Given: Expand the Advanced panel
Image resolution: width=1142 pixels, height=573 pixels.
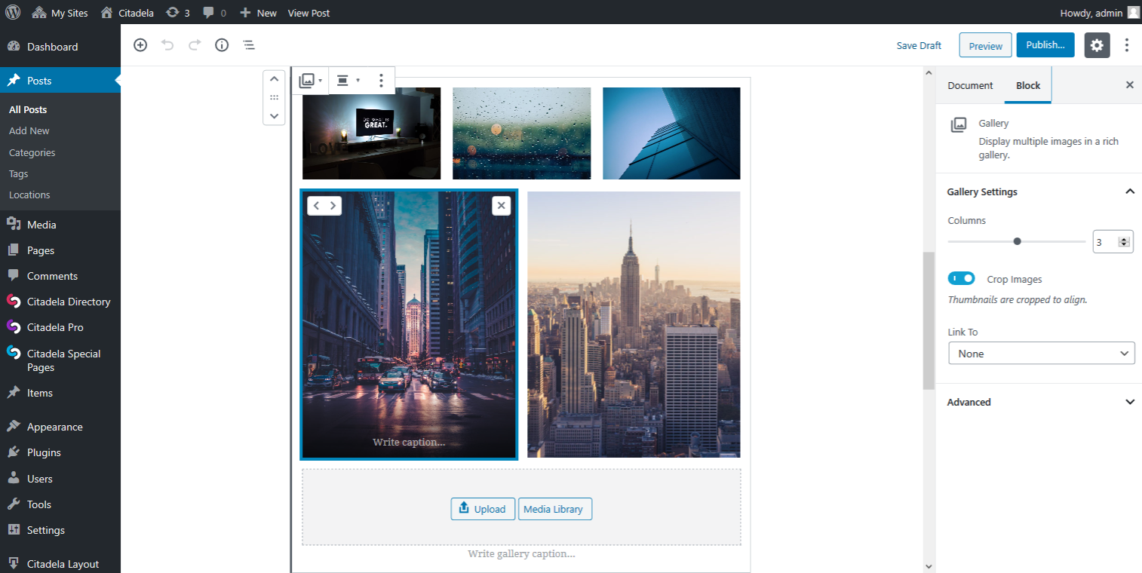Looking at the screenshot, I should click(x=1041, y=402).
